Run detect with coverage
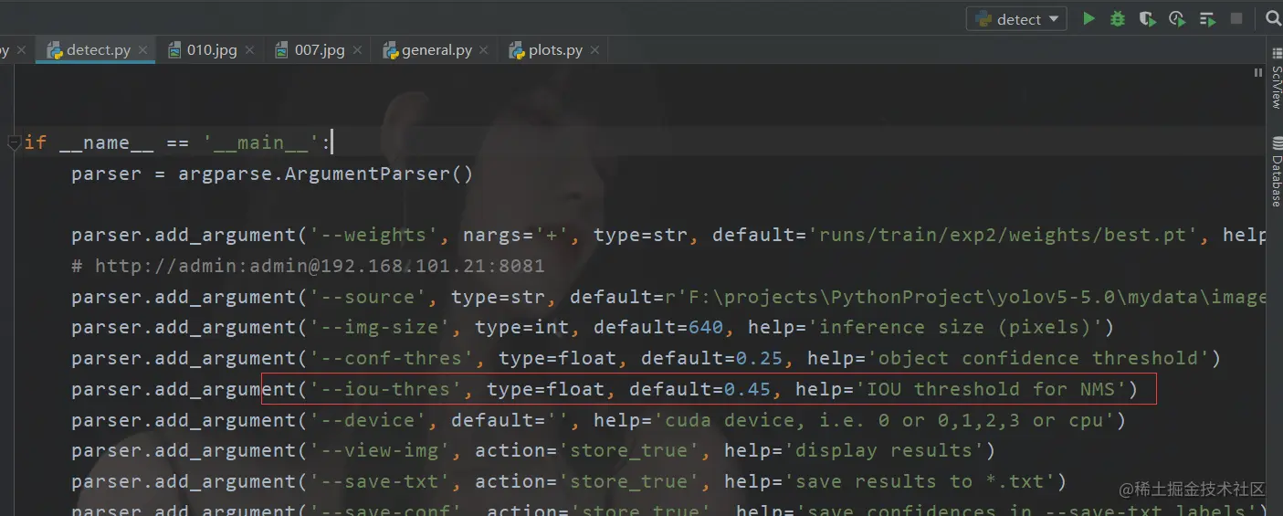Viewport: 1283px width, 516px height. (x=1147, y=18)
